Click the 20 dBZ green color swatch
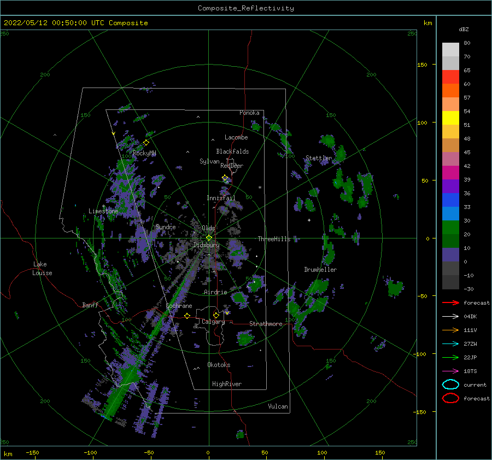 (x=450, y=241)
